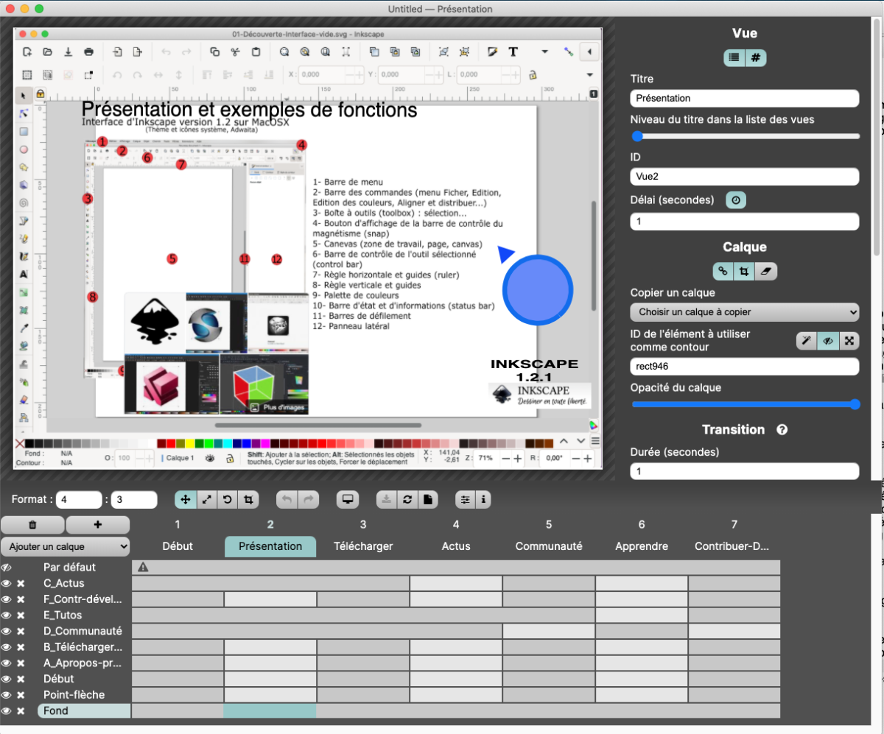The image size is (884, 734).
Task: Open the Transition help question mark
Action: point(782,430)
